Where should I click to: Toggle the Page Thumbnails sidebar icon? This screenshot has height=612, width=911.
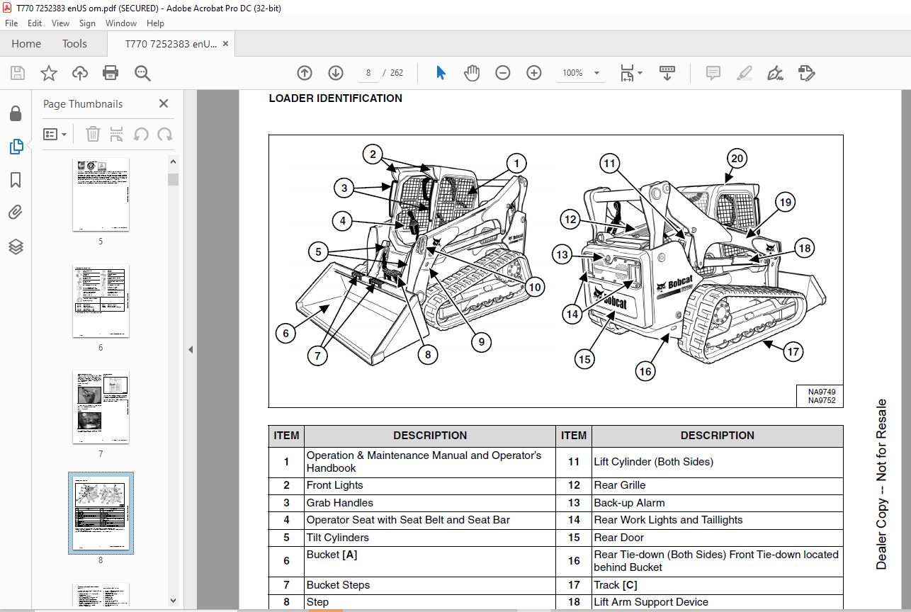coord(16,147)
